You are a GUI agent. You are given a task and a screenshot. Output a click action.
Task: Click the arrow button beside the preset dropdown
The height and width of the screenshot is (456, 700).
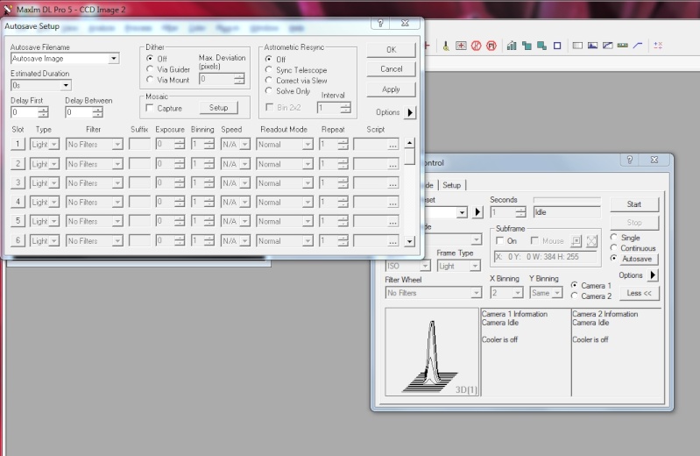click(477, 212)
